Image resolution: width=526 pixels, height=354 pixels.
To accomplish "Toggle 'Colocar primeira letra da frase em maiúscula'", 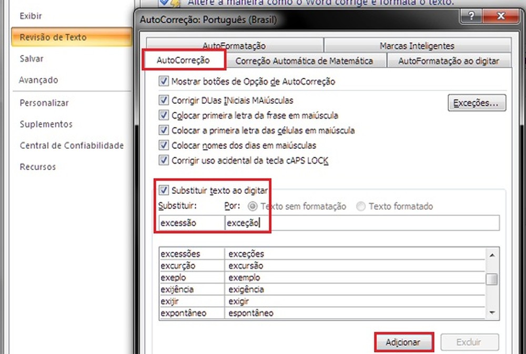I will tap(163, 115).
